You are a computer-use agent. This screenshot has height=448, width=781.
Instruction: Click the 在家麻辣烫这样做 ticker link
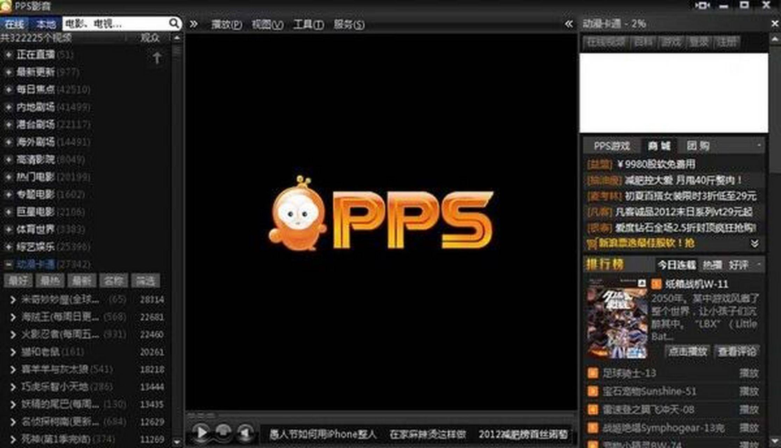tap(428, 434)
